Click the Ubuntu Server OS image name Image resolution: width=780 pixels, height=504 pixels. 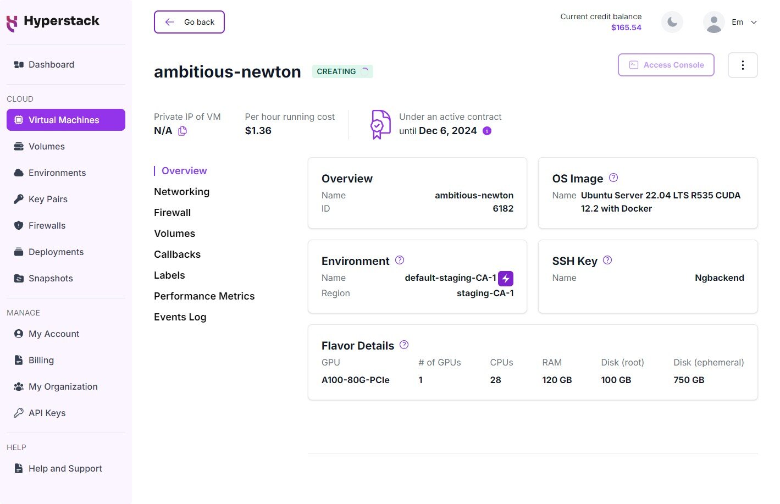click(x=661, y=202)
